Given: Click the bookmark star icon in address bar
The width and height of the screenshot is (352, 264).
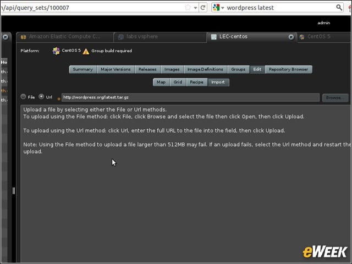Looking at the screenshot, I should (188, 8).
